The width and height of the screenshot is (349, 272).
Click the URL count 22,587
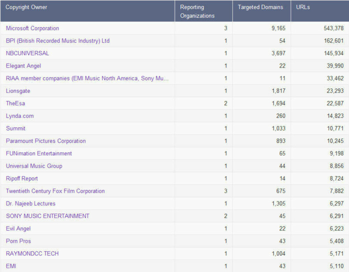tap(335, 103)
